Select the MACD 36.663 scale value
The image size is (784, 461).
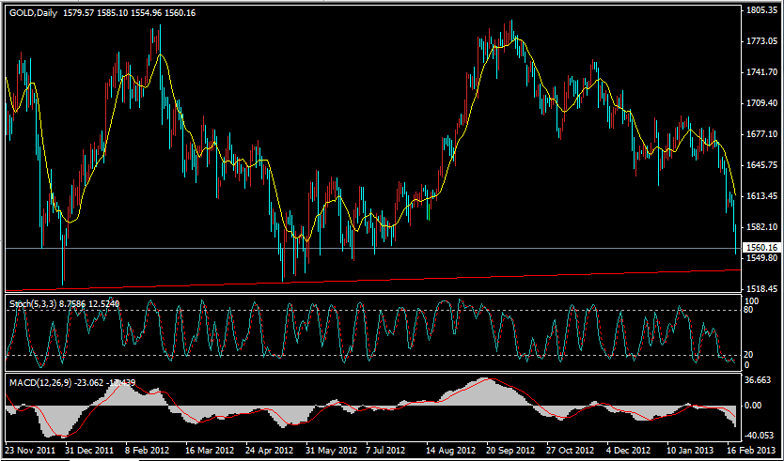757,380
